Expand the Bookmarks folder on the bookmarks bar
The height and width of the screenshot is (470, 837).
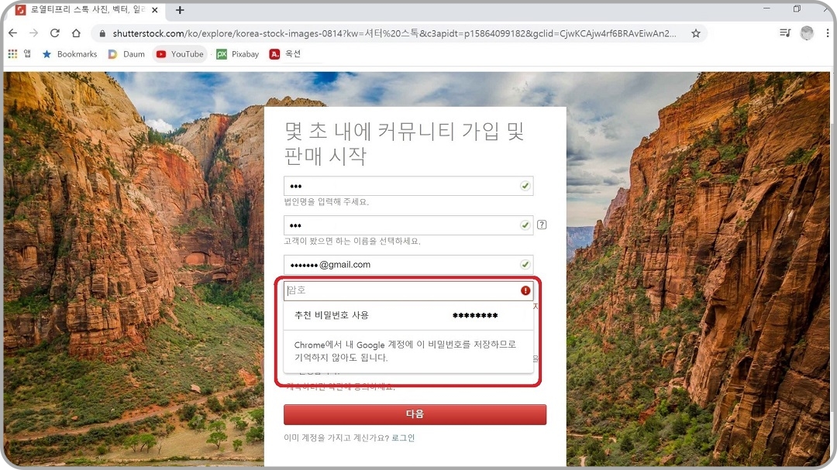[x=70, y=53]
